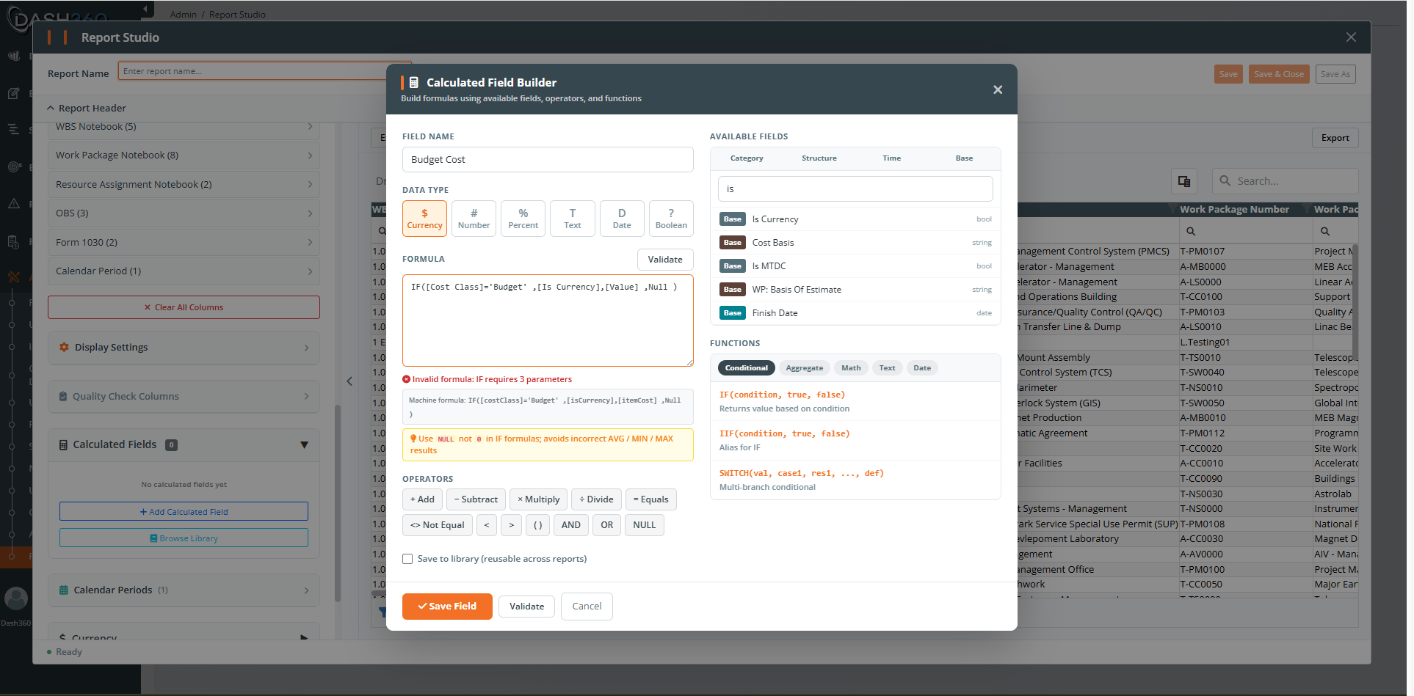Select the Percent data type

click(x=523, y=219)
